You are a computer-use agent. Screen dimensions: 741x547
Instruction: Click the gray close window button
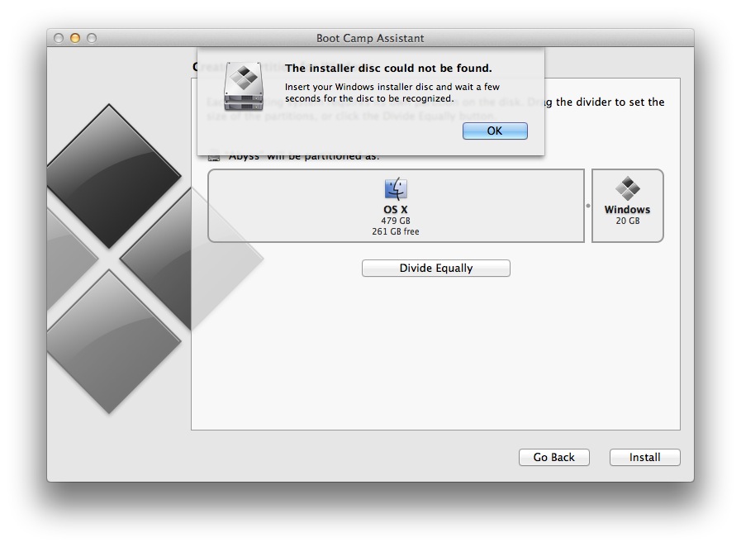(x=59, y=38)
